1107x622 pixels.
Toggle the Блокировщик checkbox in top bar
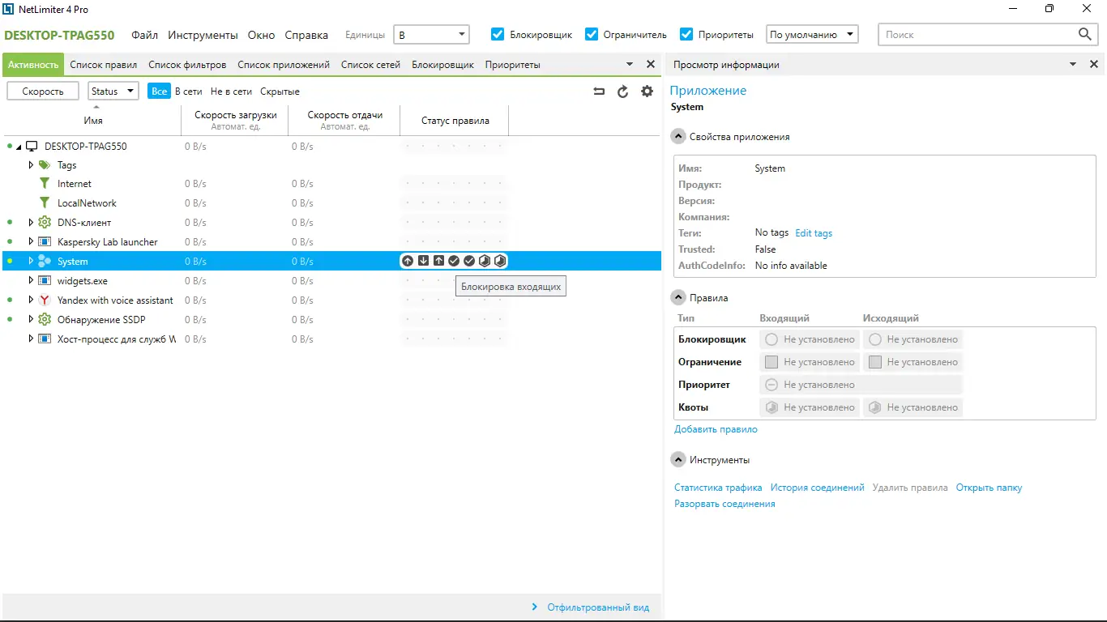pyautogui.click(x=498, y=34)
